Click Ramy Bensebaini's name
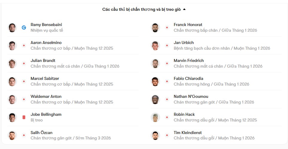288x149 pixels. (x=46, y=25)
